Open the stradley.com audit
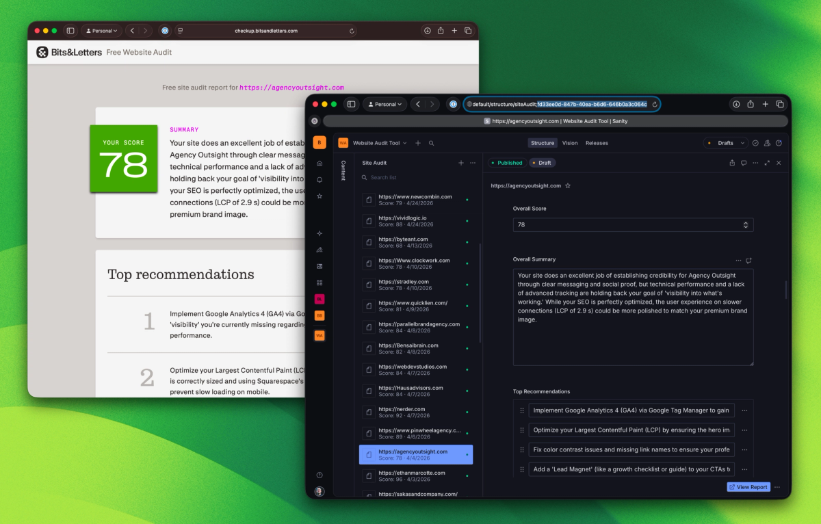Image resolution: width=821 pixels, height=524 pixels. (416, 285)
